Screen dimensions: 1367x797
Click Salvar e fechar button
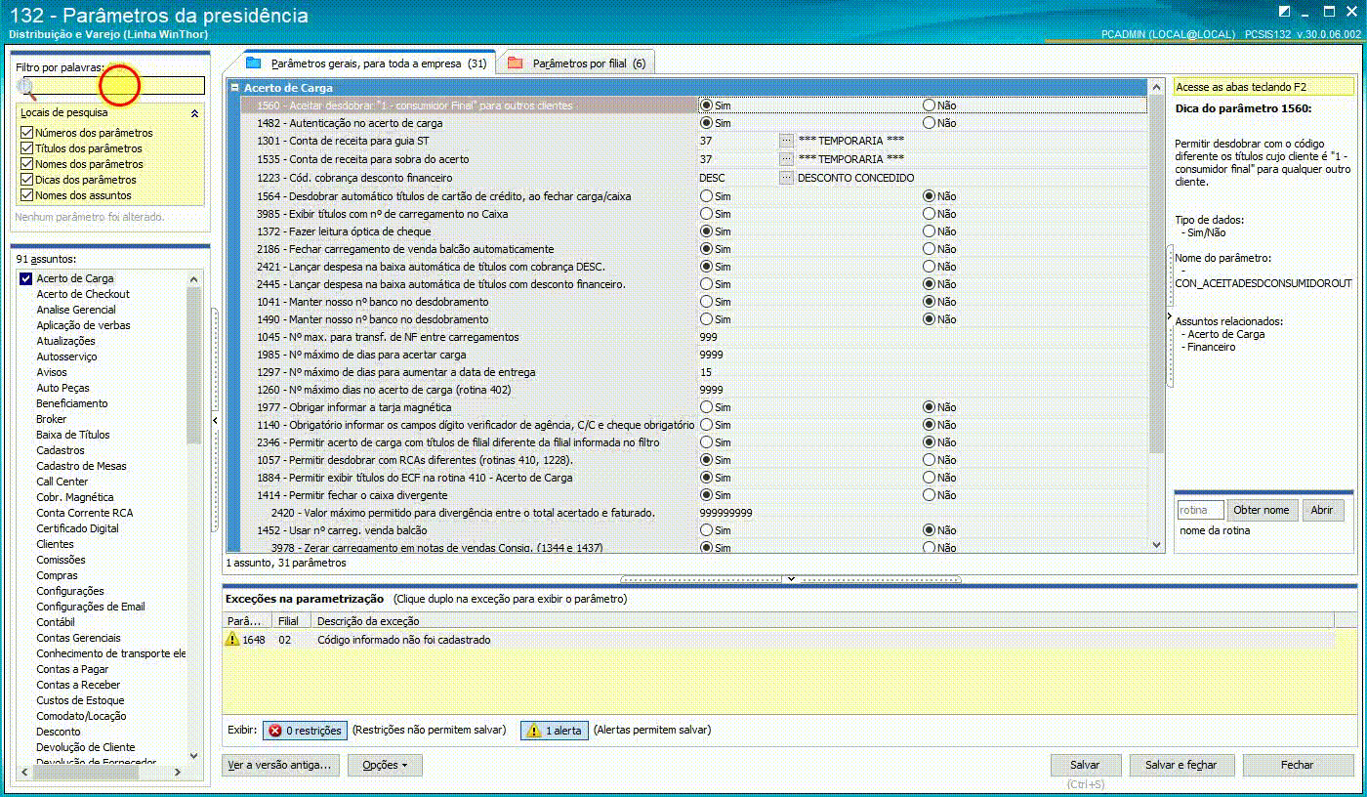1181,765
